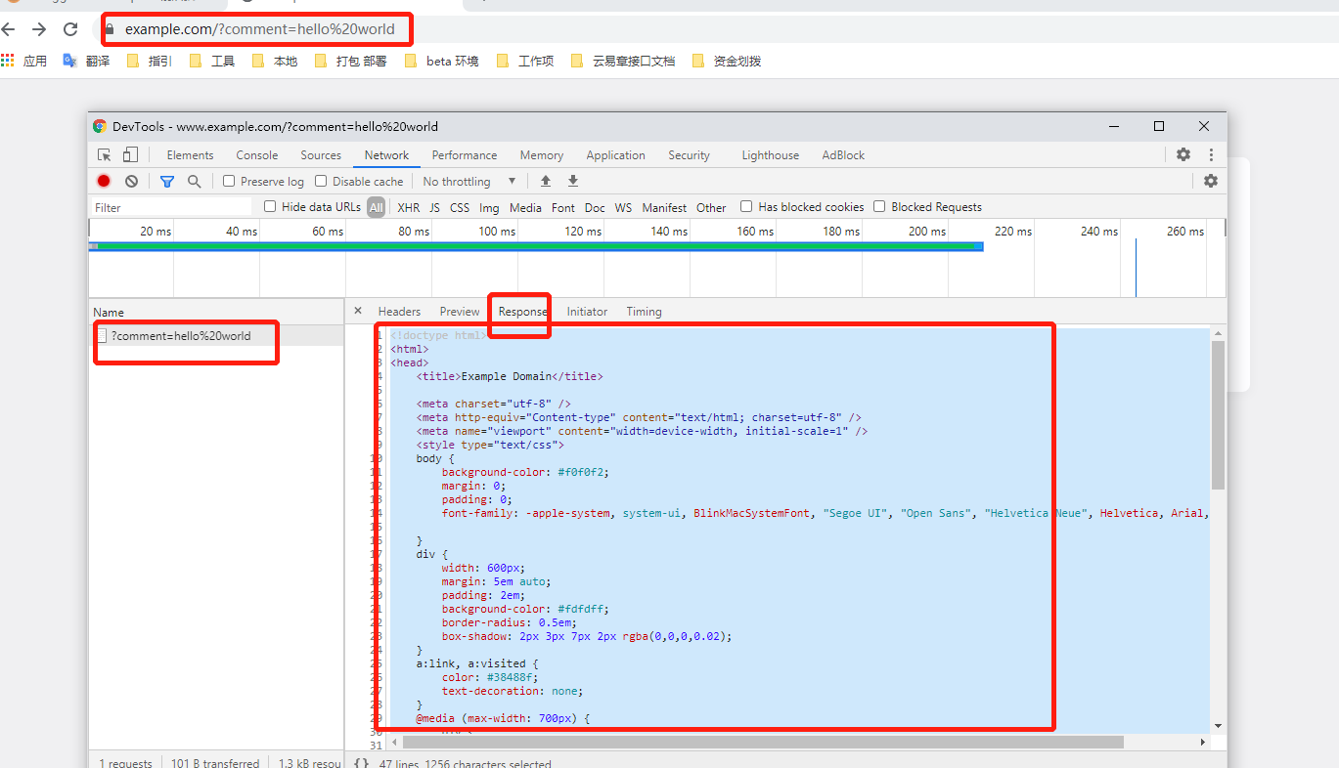
Task: Switch to the Console panel
Action: [257, 154]
